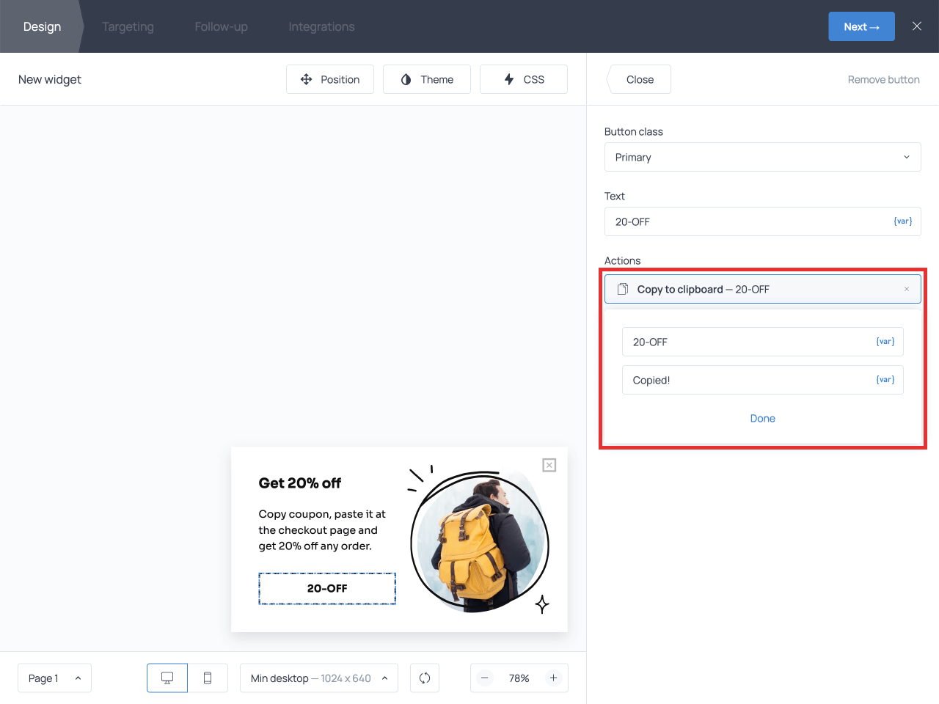Click the zoom in plus icon
The image size is (939, 704).
pyautogui.click(x=554, y=678)
